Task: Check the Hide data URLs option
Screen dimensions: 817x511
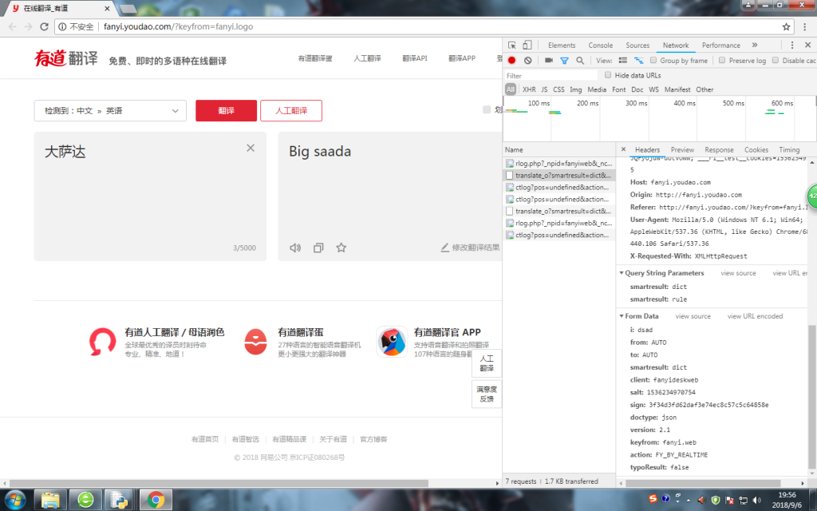Action: point(608,76)
